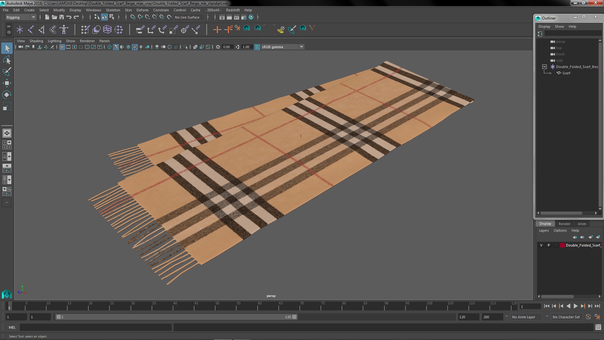Click the human skeleton HumanIK shelf icon
The height and width of the screenshot is (340, 604).
(64, 30)
